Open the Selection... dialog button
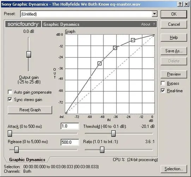This screenshot has height=177, width=191. (x=174, y=169)
